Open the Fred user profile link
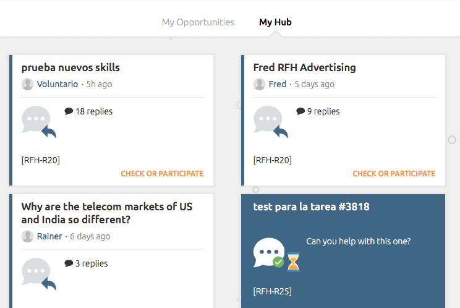This screenshot has height=308, width=460. point(278,84)
